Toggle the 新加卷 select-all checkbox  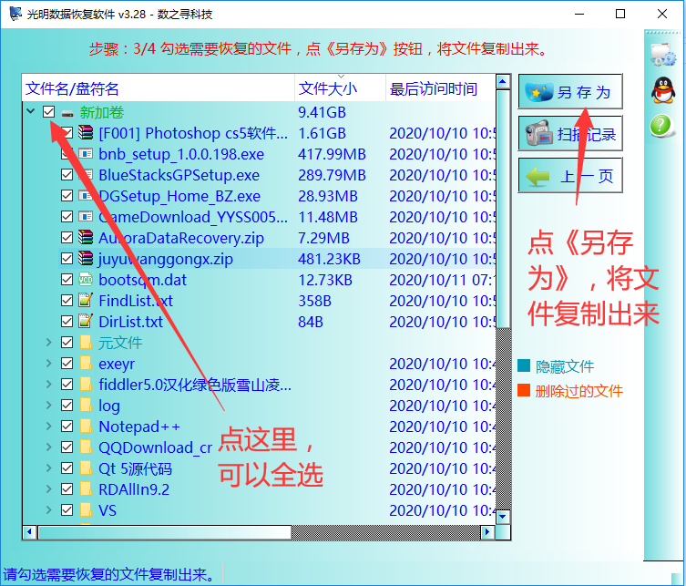(x=49, y=112)
